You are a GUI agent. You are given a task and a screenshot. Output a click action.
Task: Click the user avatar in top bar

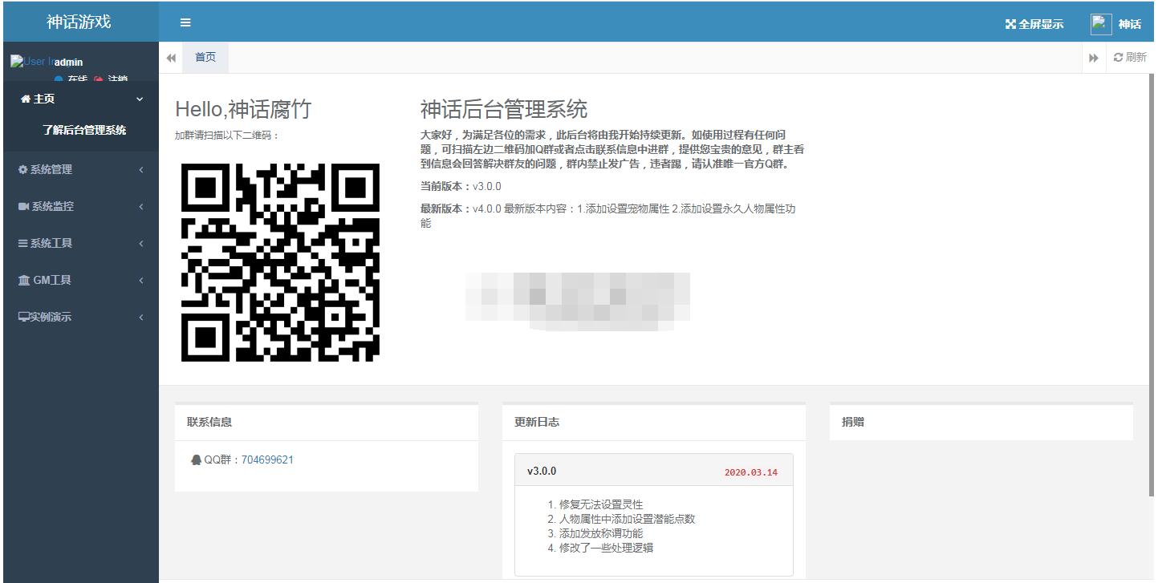pos(1100,24)
